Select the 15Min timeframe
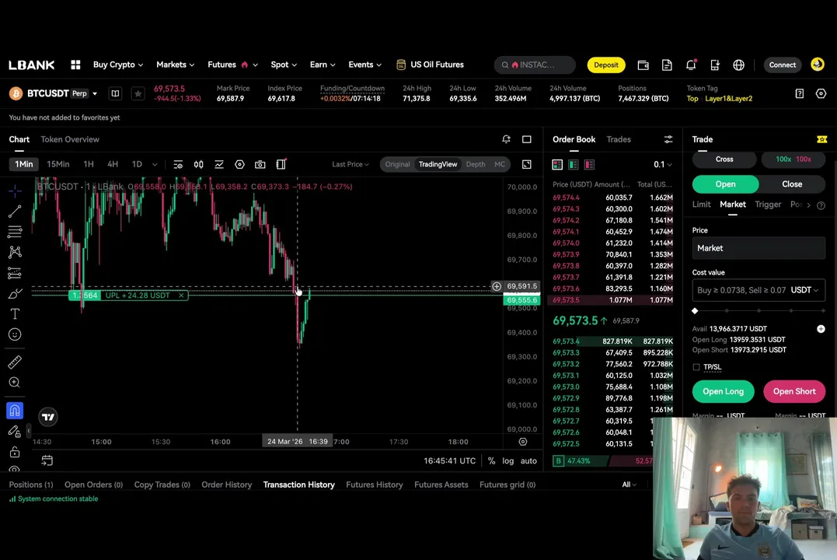 click(x=58, y=165)
